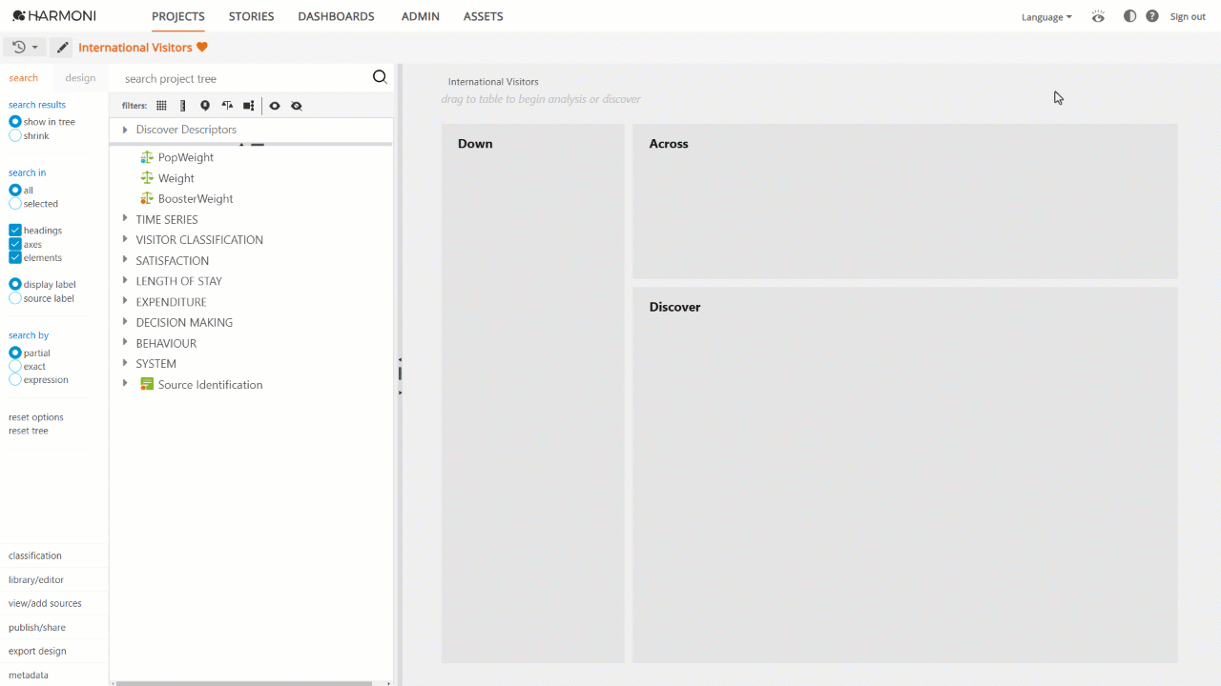Open the library/editor panel link

click(36, 579)
